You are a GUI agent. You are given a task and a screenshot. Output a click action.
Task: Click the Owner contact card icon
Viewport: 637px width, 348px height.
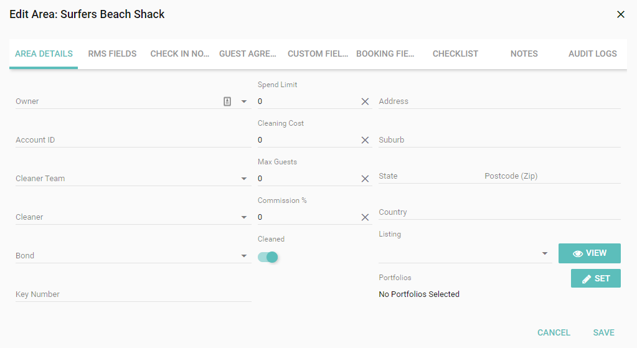pyautogui.click(x=227, y=101)
